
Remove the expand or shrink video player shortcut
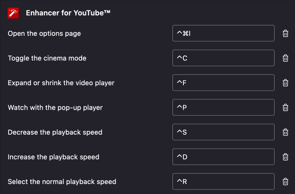285,83
